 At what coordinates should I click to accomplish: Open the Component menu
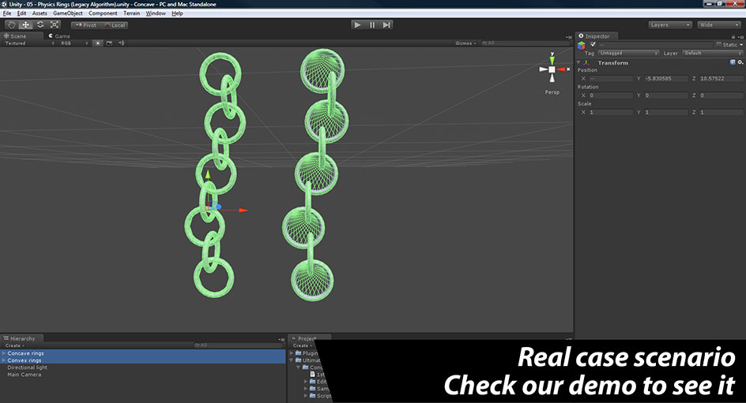click(103, 13)
